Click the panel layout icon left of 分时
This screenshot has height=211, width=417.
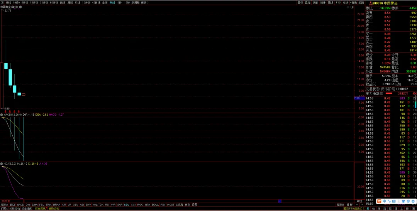(x=2, y=2)
